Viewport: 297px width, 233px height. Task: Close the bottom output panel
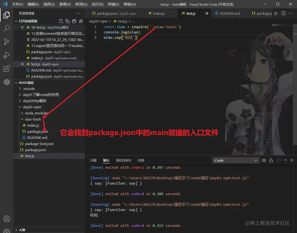[x=292, y=160]
